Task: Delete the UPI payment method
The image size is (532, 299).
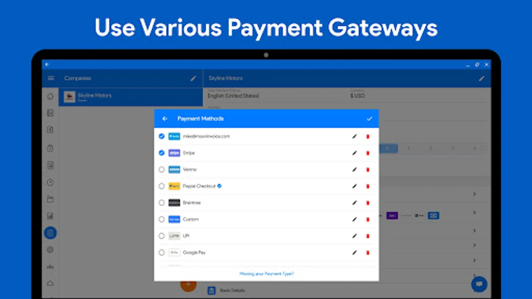Action: pyautogui.click(x=368, y=236)
